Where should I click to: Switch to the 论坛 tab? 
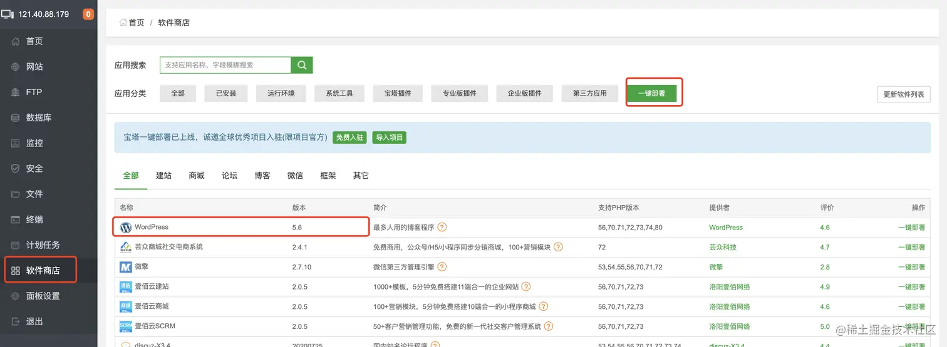pyautogui.click(x=230, y=176)
